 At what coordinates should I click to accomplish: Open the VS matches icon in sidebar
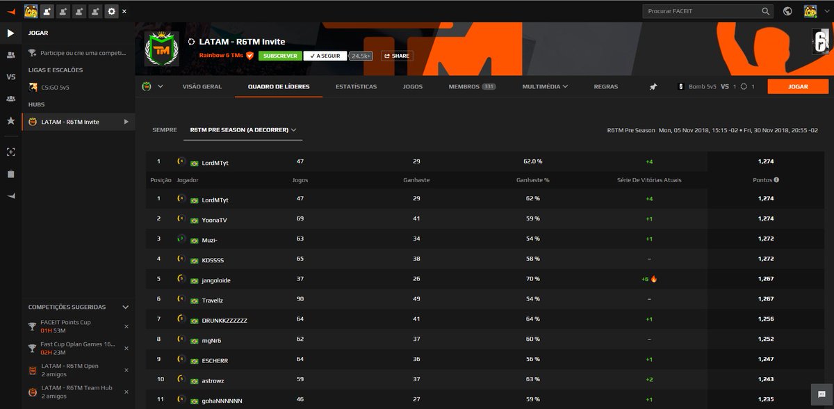pos(10,77)
